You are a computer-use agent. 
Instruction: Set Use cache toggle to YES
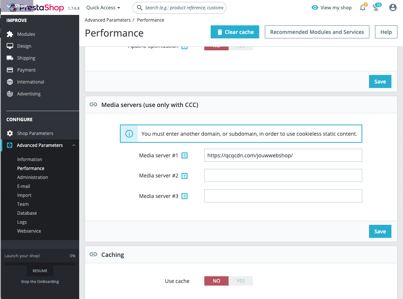click(x=241, y=281)
